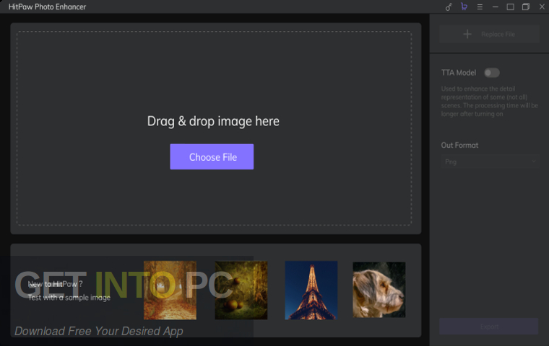Click the Choose File button
Viewport: 549px width, 346px height.
[x=212, y=156]
